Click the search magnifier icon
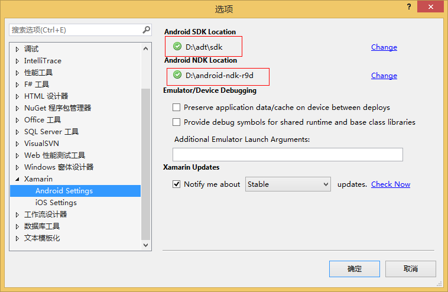 point(147,30)
